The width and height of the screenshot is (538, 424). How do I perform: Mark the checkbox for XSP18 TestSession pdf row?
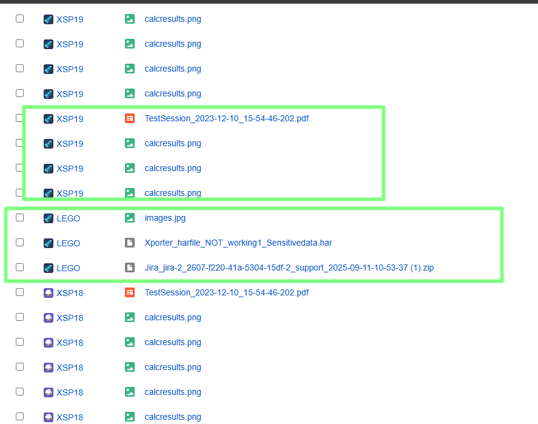[19, 292]
